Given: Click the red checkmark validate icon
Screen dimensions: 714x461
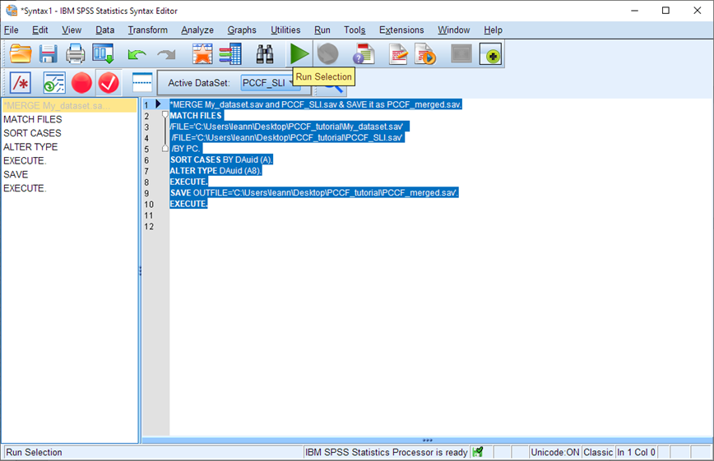Looking at the screenshot, I should 109,83.
